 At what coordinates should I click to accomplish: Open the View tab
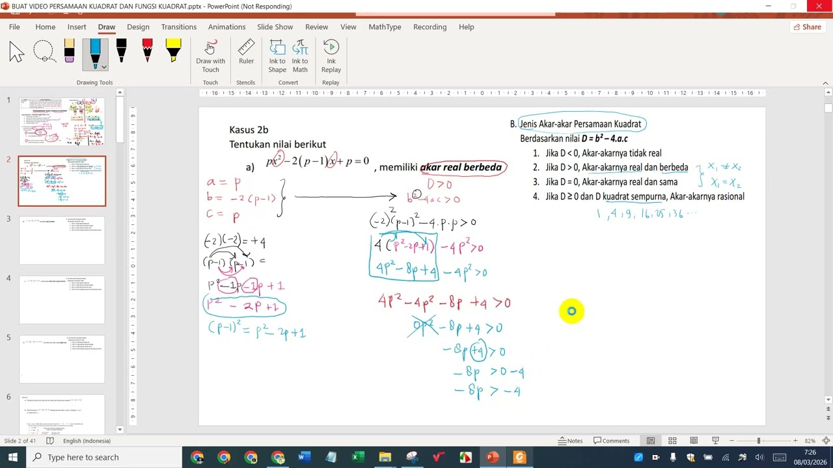click(x=348, y=27)
